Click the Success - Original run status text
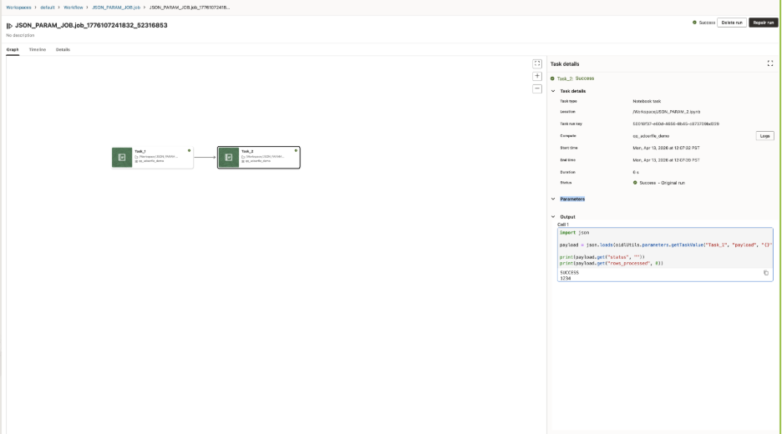 [x=663, y=183]
